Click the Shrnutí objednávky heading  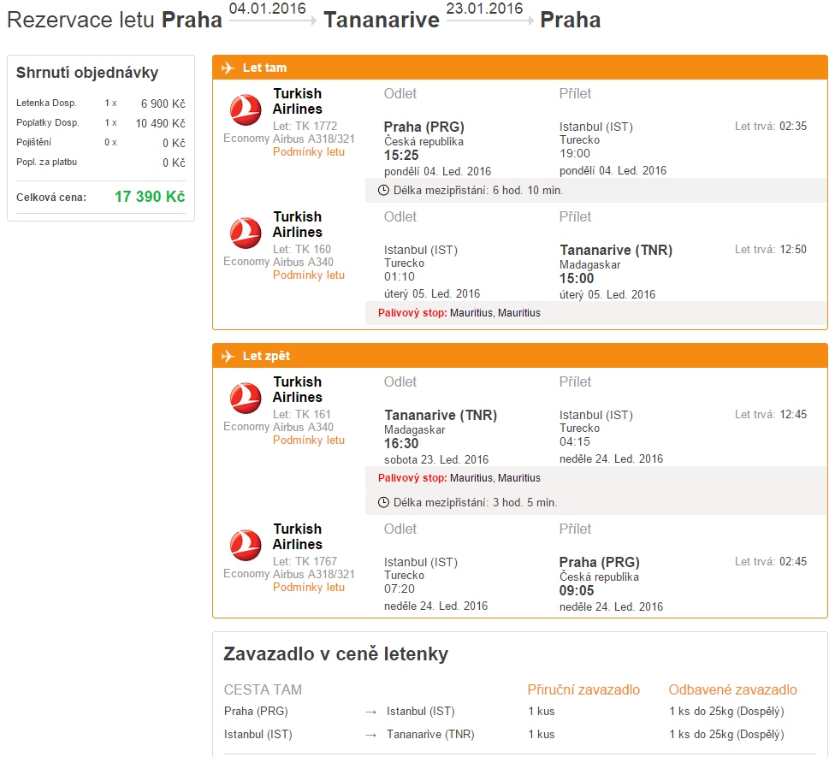click(x=87, y=73)
